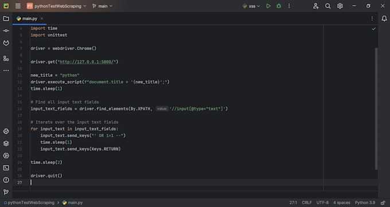Click line number 19 in the gutter
Viewport: 390px width, 207px height.
coord(19,129)
